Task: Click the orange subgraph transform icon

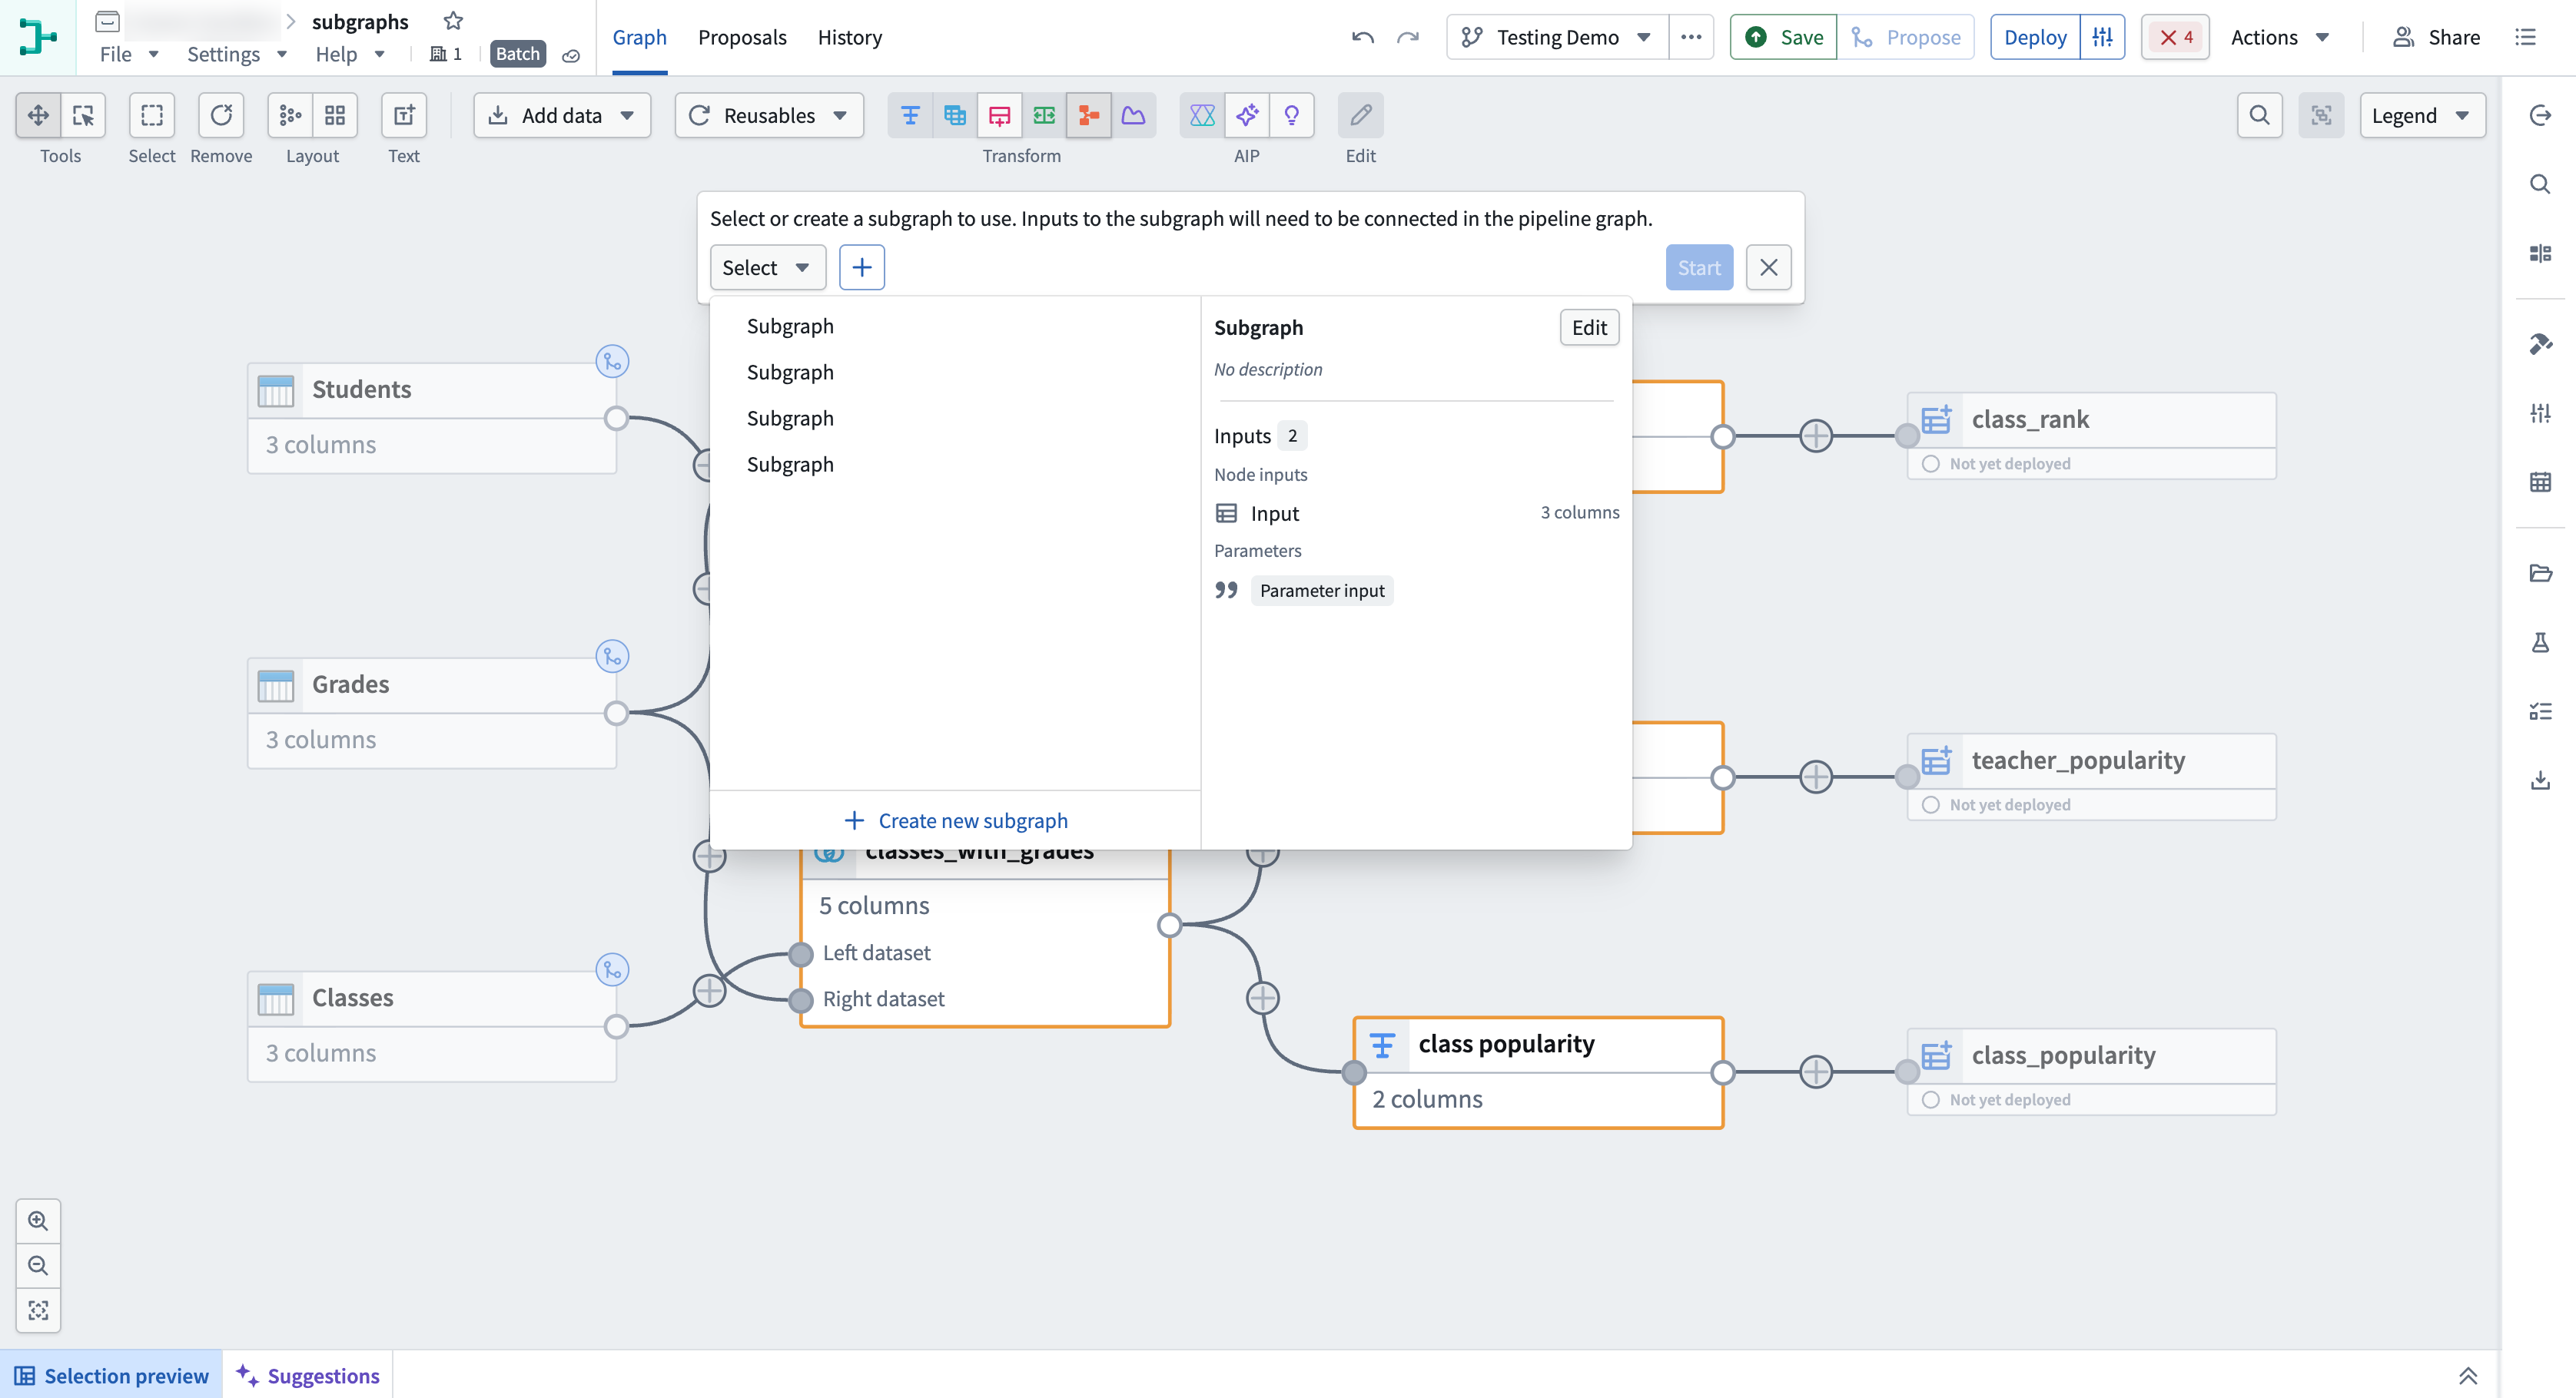Action: click(x=1089, y=115)
